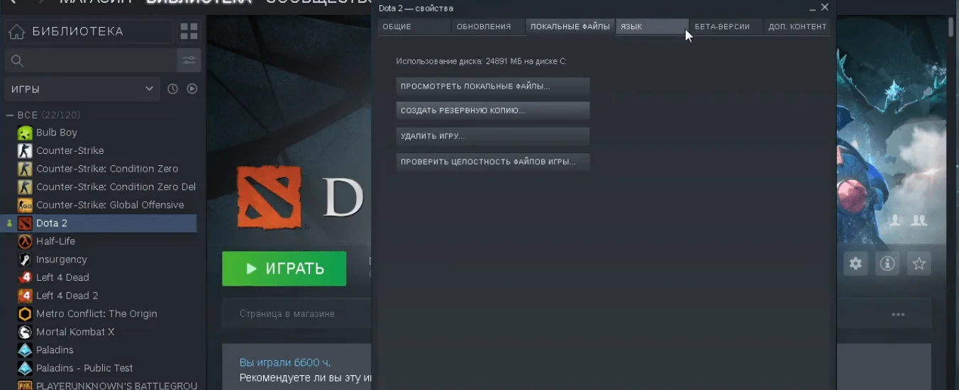
Task: Click СОЗДАТЬ РЕЗЕРВНУЮ КОПИЮ button
Action: [x=493, y=111]
